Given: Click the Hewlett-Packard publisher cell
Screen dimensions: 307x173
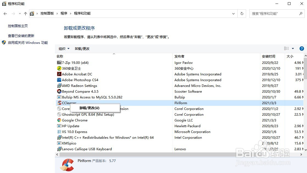Looking at the screenshot, I should pos(187,126).
